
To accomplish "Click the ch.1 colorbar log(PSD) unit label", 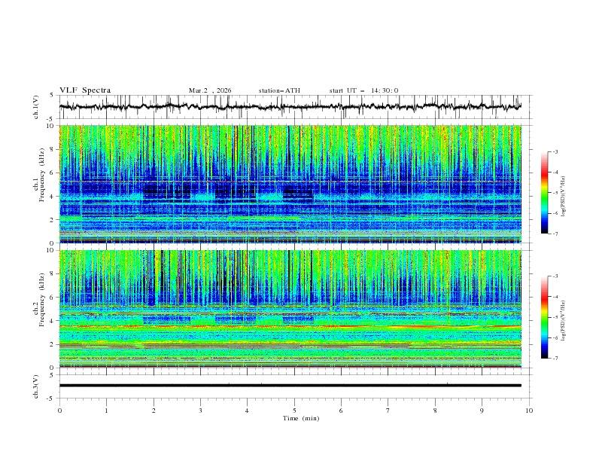I will [564, 197].
